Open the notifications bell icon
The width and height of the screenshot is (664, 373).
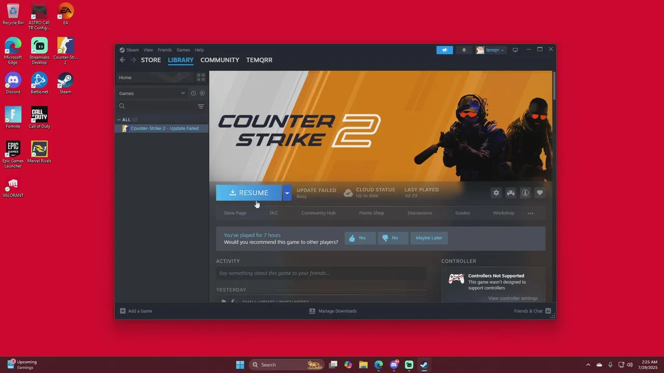click(464, 50)
